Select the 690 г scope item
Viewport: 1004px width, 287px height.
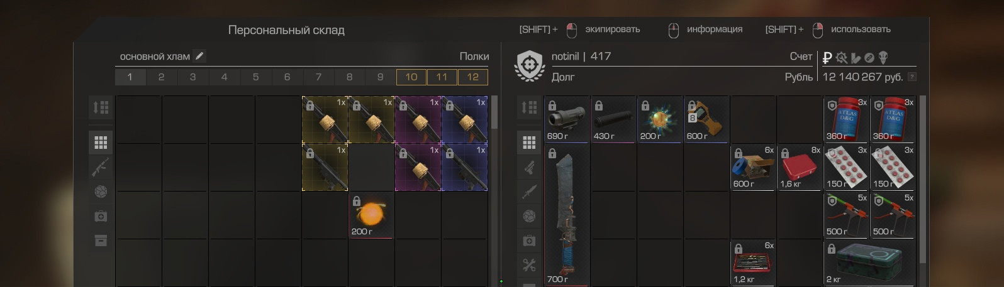click(x=566, y=119)
